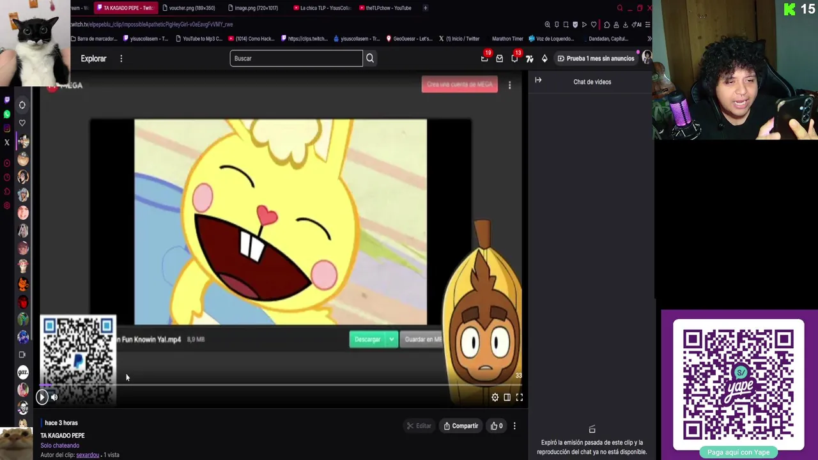The image size is (818, 460).
Task: Click the Twitch search magnifier button
Action: pos(369,58)
